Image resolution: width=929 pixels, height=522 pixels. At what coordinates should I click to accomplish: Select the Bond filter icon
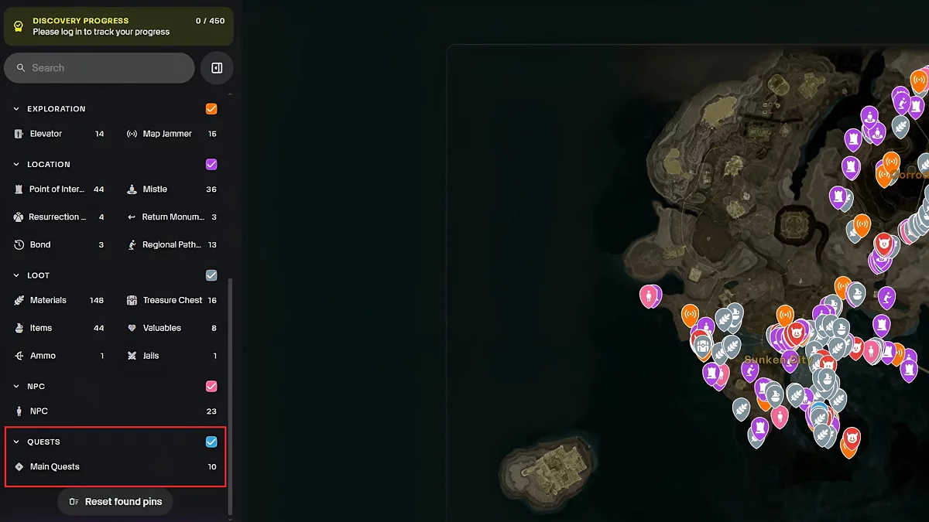click(x=19, y=245)
